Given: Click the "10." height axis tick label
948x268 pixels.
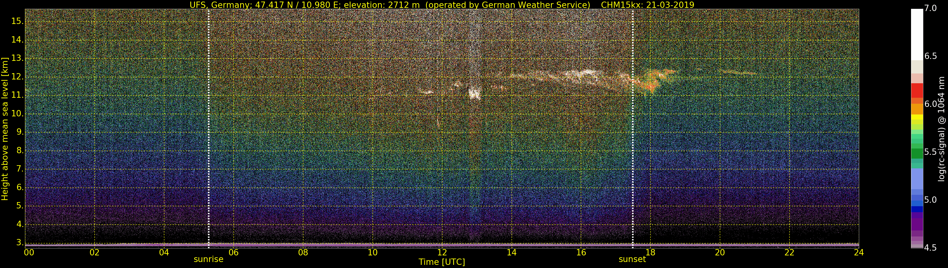Looking at the screenshot, I should pos(17,114).
